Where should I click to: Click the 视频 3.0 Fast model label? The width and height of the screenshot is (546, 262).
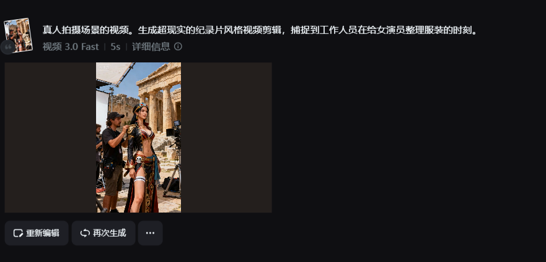point(71,46)
